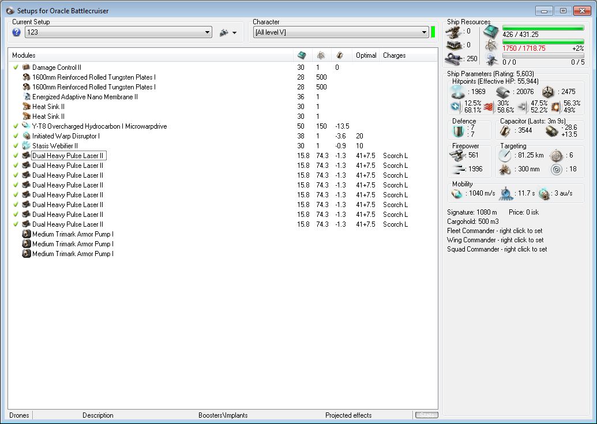Click the powergrid icon in Ship Resources
This screenshot has height=424, width=597.
[491, 46]
